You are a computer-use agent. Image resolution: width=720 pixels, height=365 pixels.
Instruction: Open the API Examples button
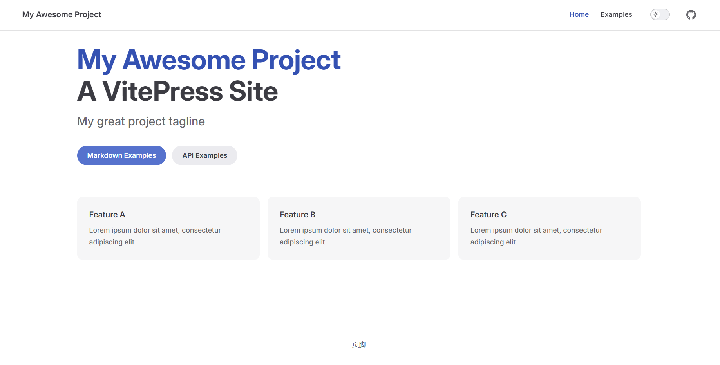click(204, 155)
